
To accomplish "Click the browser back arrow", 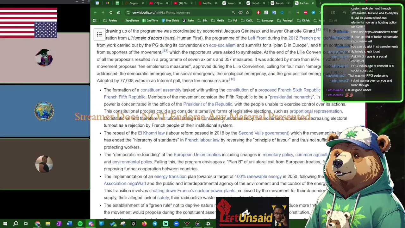I will (95, 12).
